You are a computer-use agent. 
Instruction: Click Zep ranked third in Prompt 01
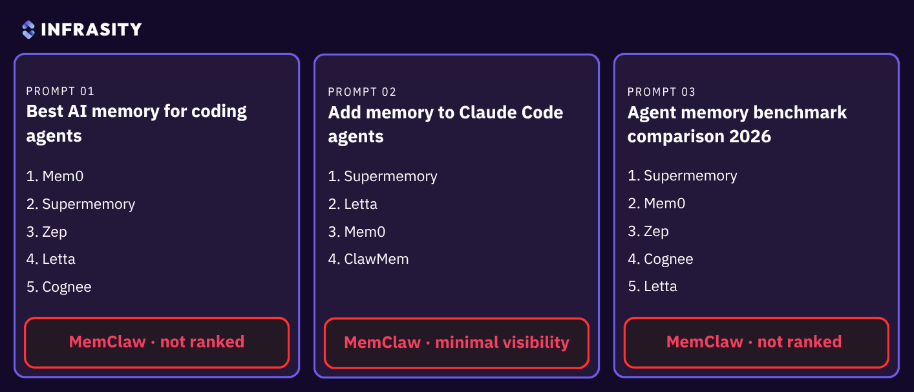point(47,232)
